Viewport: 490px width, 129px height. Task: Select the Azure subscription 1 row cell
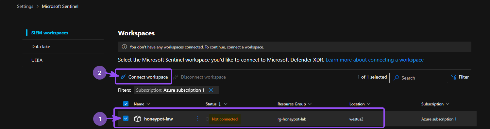(439, 119)
